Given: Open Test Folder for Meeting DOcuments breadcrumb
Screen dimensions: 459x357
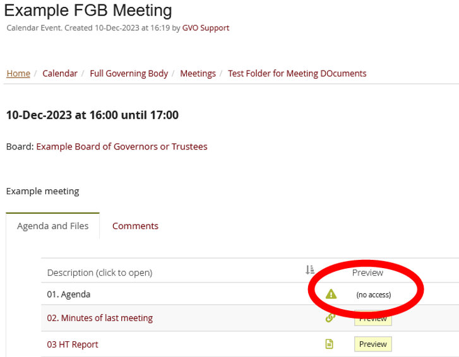Looking at the screenshot, I should [x=297, y=73].
